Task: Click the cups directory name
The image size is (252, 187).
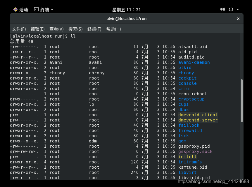Action: click(x=184, y=105)
